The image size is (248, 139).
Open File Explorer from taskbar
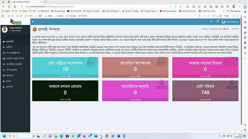coord(56,136)
